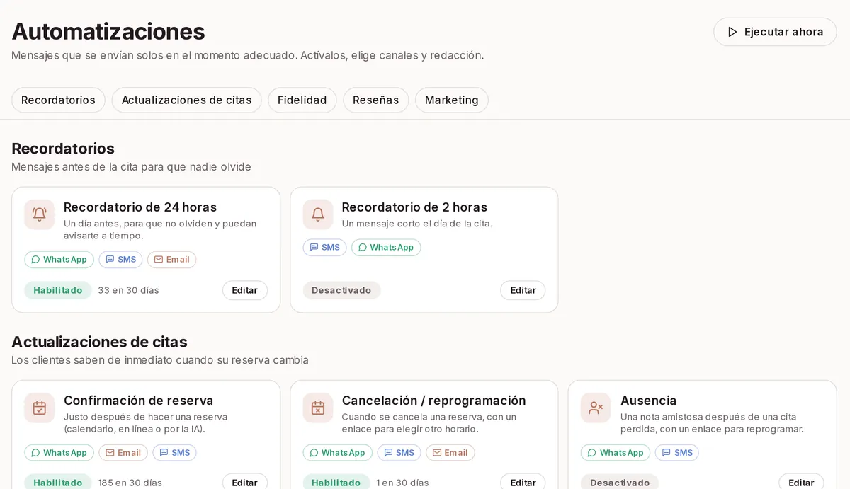Click the Cancelación / reprogramación title
This screenshot has height=489, width=850.
433,401
